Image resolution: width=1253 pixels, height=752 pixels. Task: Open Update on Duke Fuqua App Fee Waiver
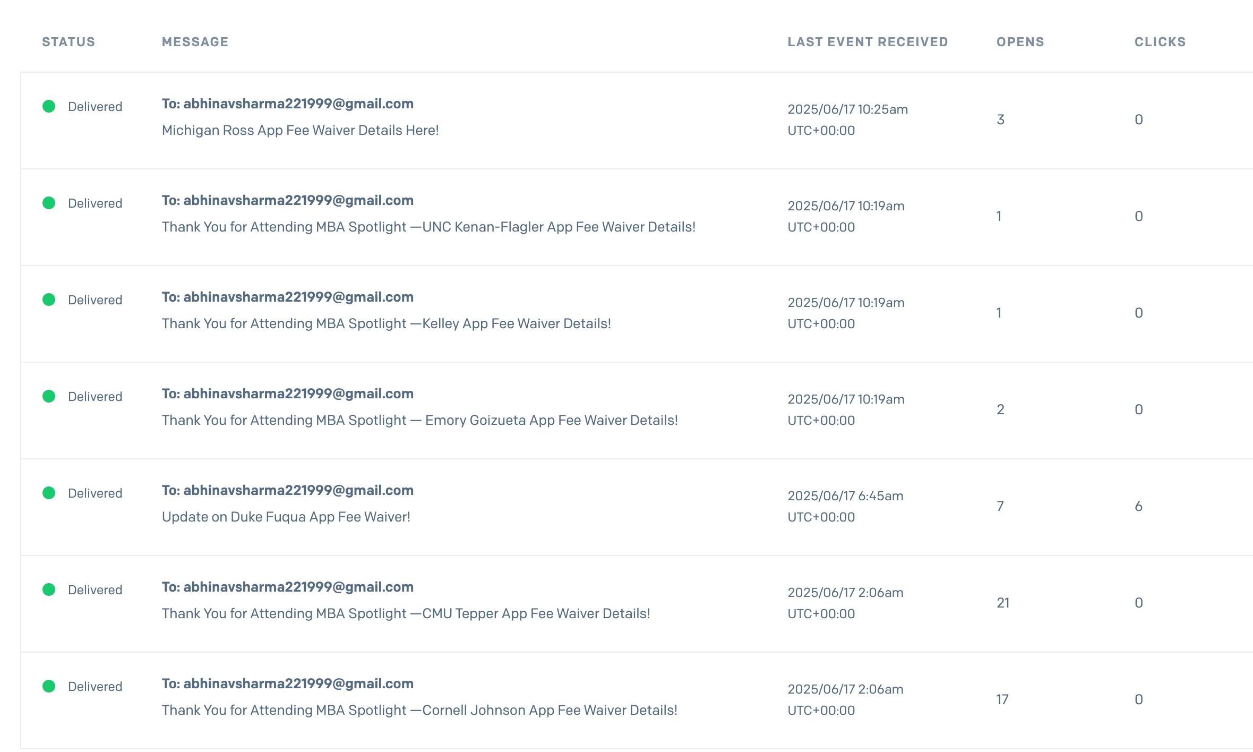[x=286, y=517]
